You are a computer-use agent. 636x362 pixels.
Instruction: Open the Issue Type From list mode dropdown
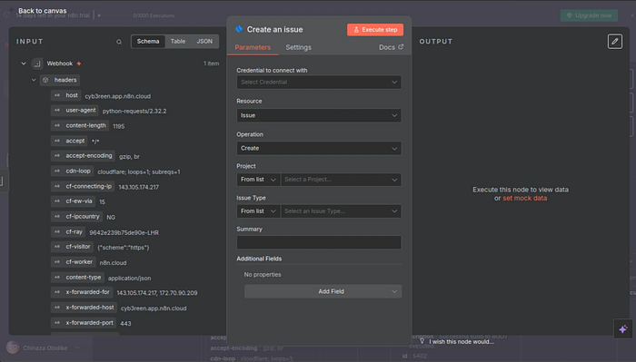[258, 211]
